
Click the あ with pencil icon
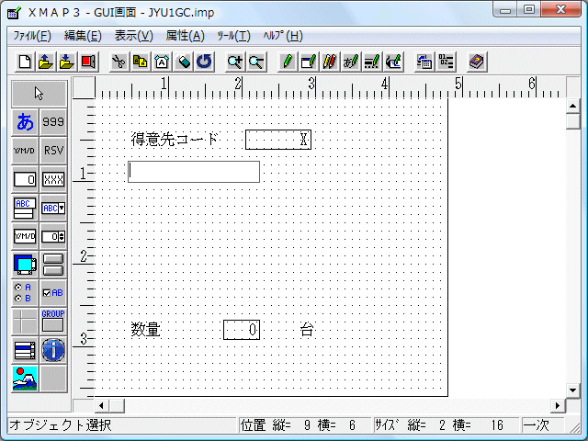click(x=351, y=62)
